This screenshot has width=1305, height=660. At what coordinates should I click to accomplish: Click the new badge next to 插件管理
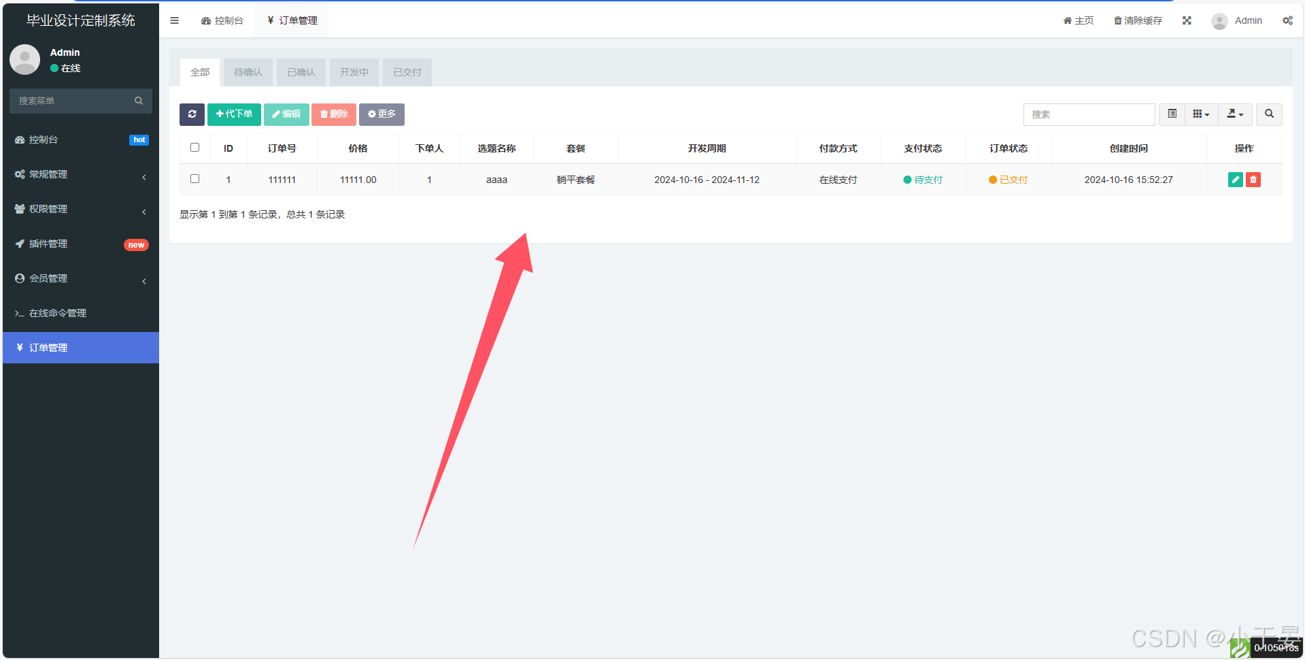[x=136, y=245]
